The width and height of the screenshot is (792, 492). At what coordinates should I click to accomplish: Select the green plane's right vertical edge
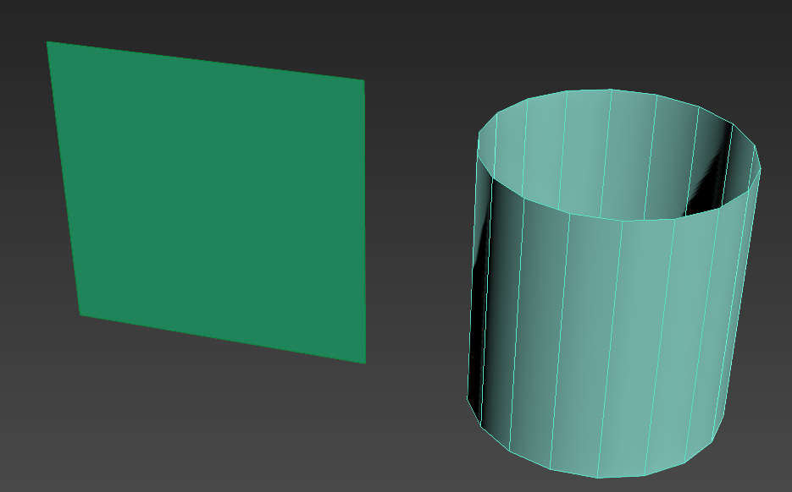(364, 220)
